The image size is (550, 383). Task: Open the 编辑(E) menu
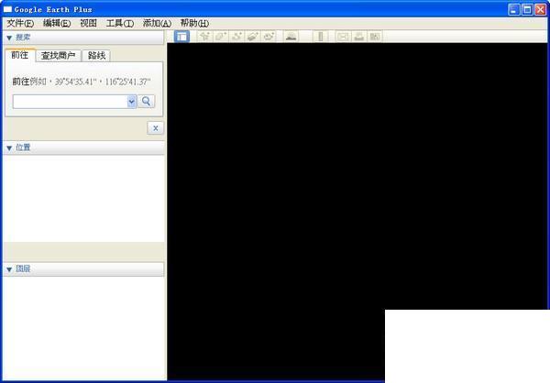pos(57,24)
